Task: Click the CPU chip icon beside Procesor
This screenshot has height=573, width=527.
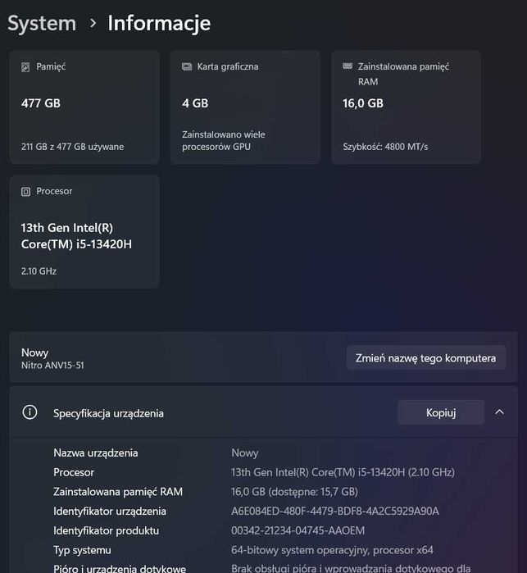Action: tap(25, 192)
